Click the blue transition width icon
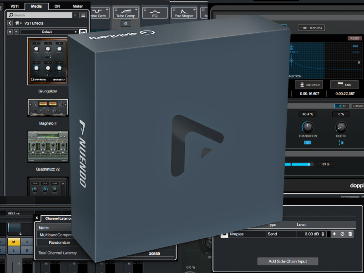 (308, 142)
